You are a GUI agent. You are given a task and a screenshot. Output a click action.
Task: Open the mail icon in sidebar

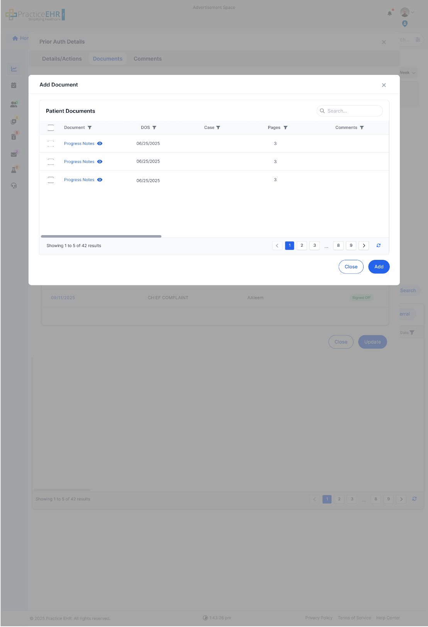14,154
